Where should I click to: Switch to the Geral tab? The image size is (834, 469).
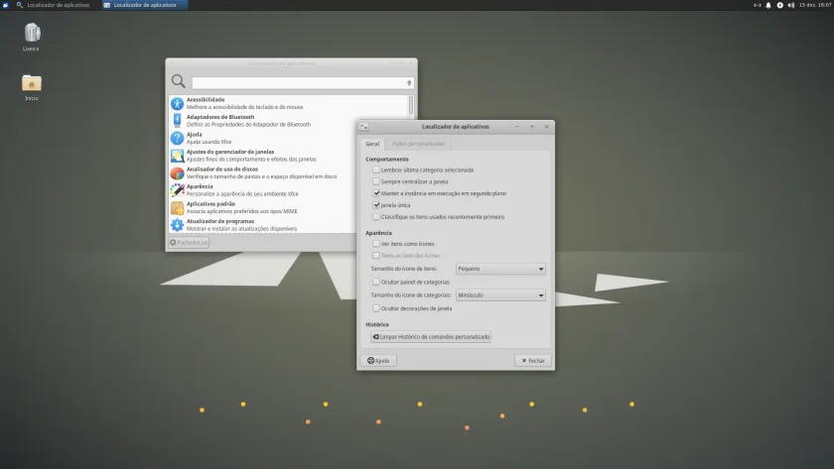tap(372, 144)
